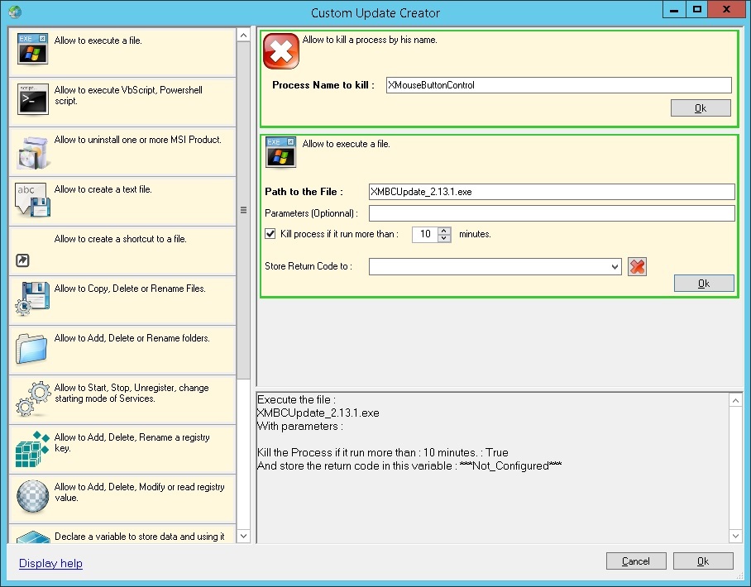Click the red X kill process icon
751x587 pixels.
[281, 51]
